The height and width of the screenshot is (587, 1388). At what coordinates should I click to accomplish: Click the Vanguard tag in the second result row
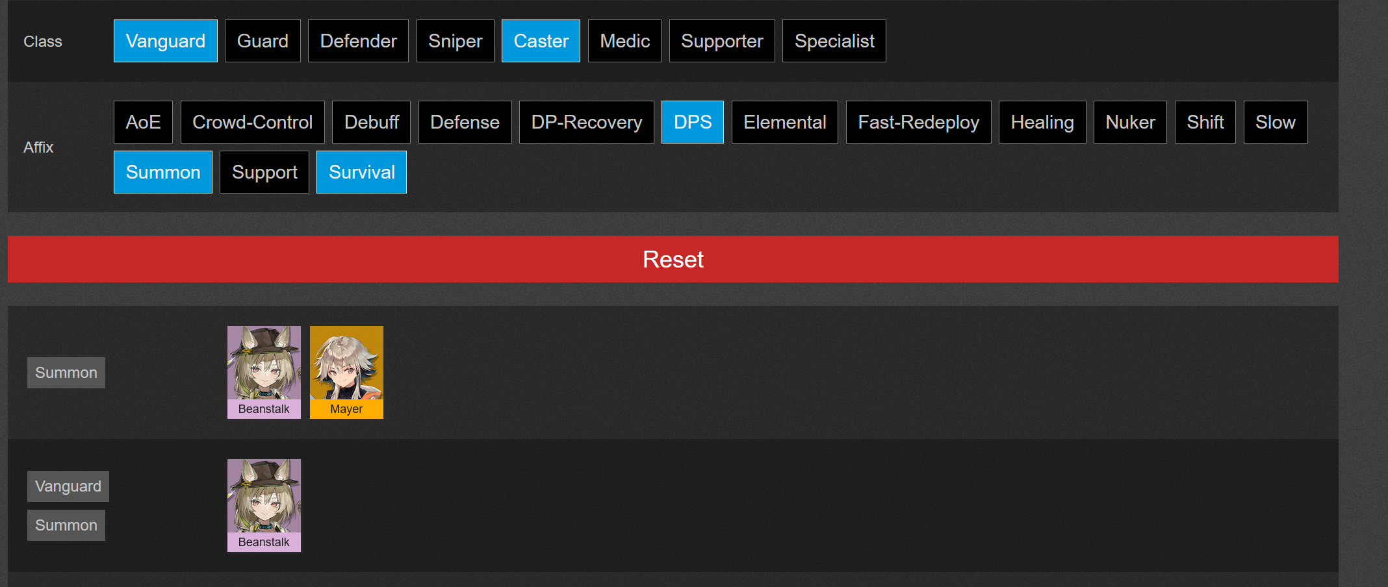coord(68,486)
